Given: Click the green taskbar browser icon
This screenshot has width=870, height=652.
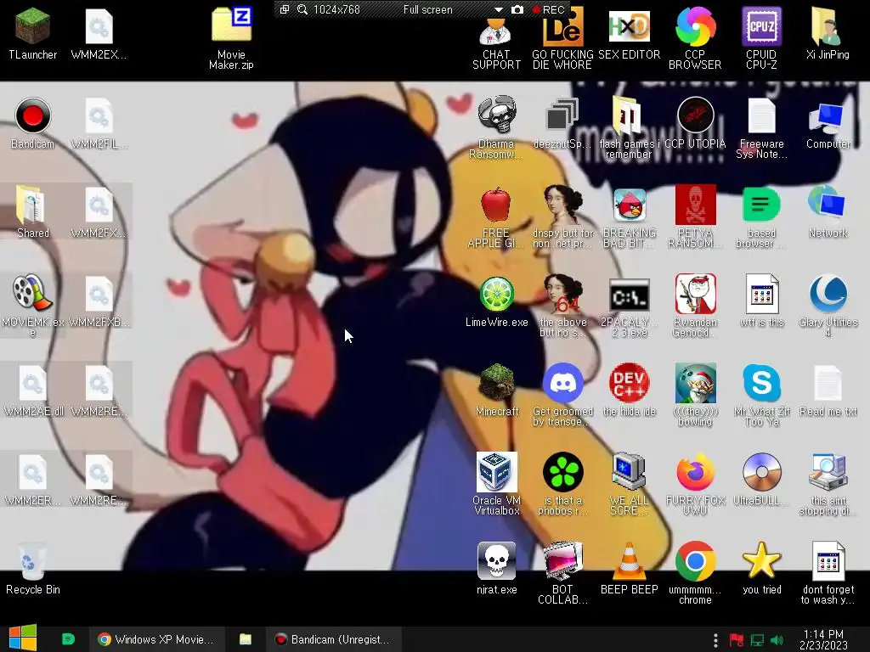Looking at the screenshot, I should [68, 639].
